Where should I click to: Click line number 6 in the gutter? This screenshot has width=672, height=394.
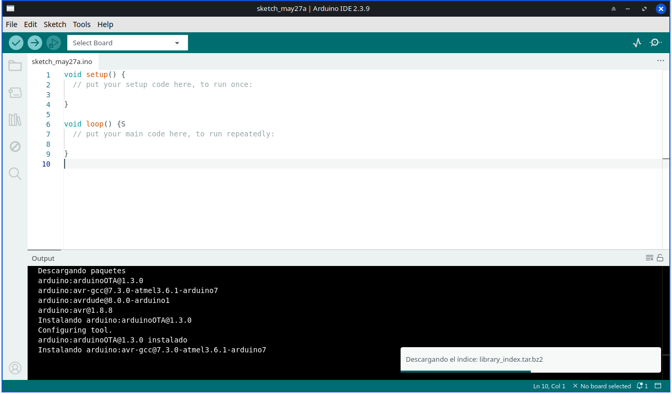(x=48, y=124)
